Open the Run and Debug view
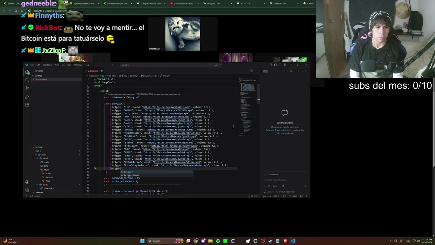 coord(27,97)
